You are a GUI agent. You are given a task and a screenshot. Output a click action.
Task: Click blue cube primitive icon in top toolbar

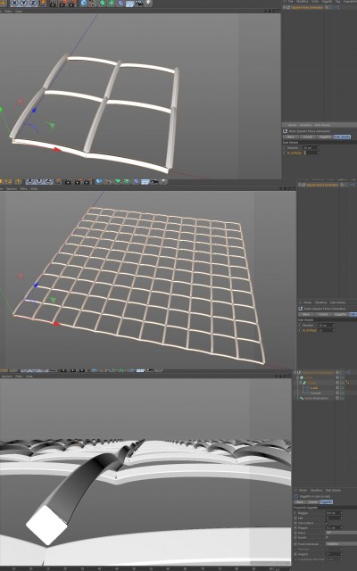(x=84, y=4)
